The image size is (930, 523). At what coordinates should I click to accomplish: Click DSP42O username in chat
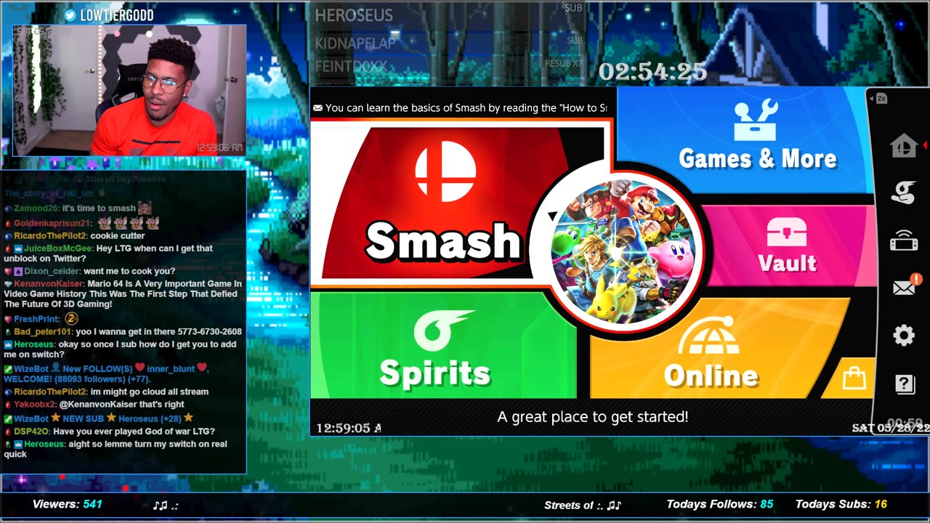pos(32,431)
